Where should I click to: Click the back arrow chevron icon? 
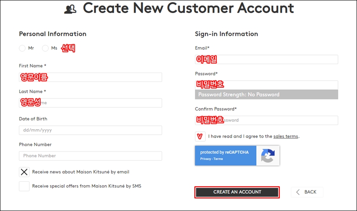click(x=298, y=192)
